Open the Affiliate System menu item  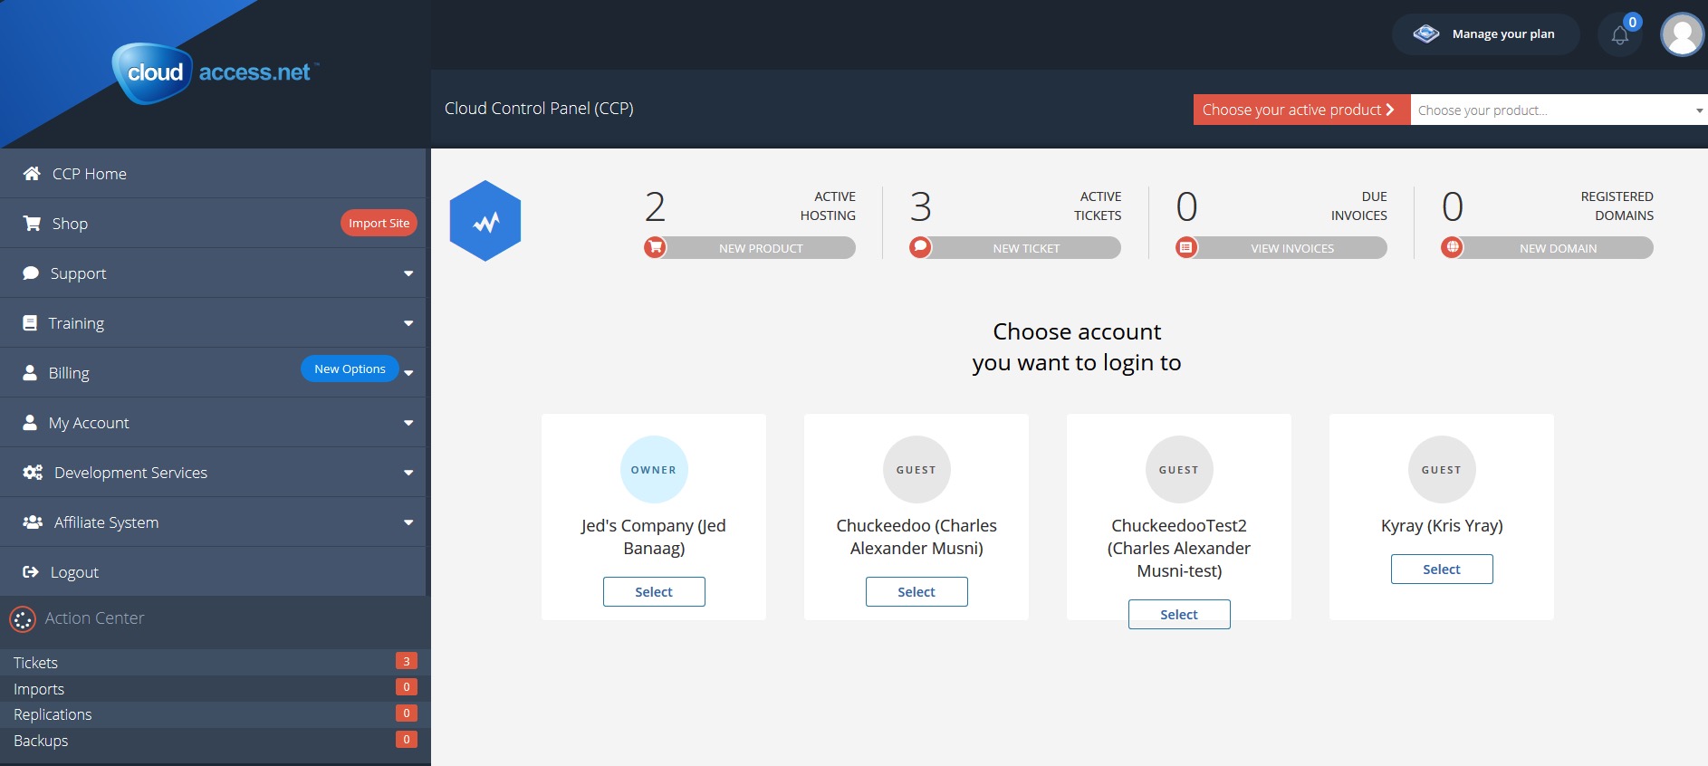(x=213, y=522)
